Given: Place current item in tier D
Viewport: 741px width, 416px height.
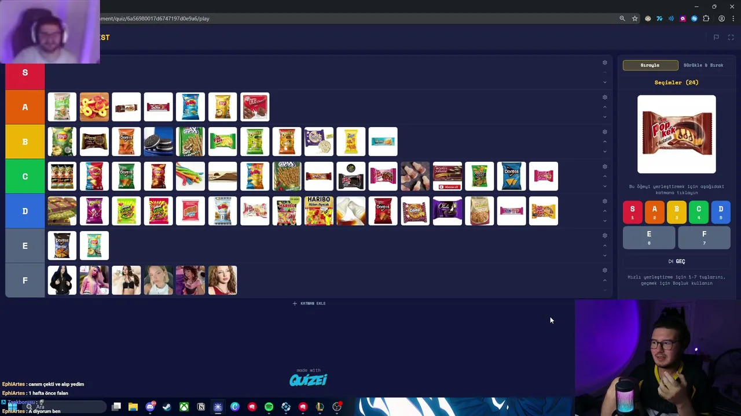Looking at the screenshot, I should tap(721, 212).
